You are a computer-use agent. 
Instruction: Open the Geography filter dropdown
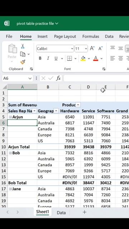coord(56,111)
